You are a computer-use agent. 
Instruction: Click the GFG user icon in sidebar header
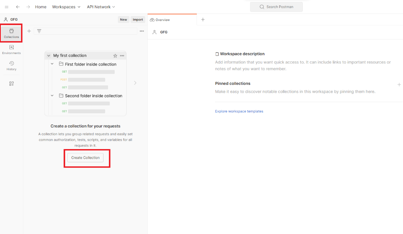pos(6,19)
